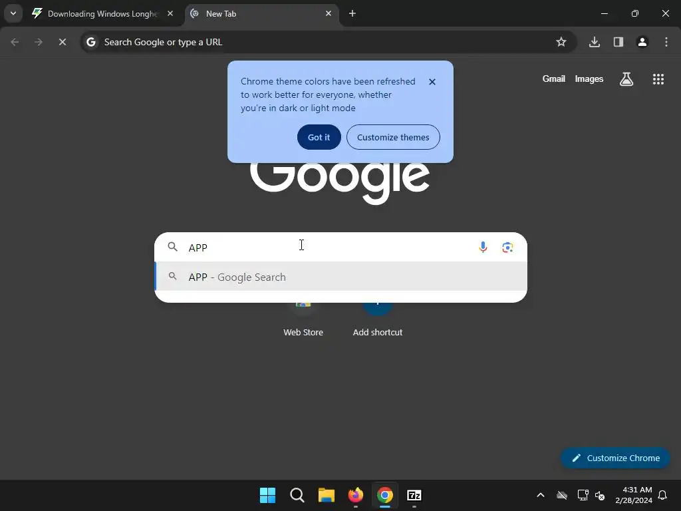Screen dimensions: 681x511
Task: Open the Chrome downloads icon
Action: (x=595, y=42)
